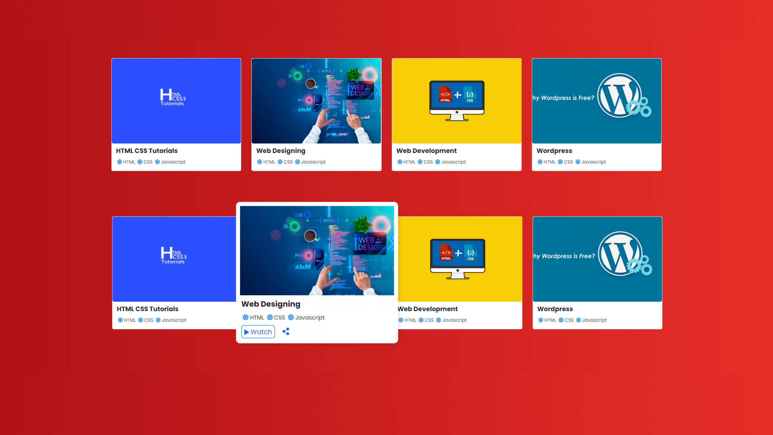773x435 pixels.
Task: Click the Web Designing title label top row
Action: [x=281, y=151]
